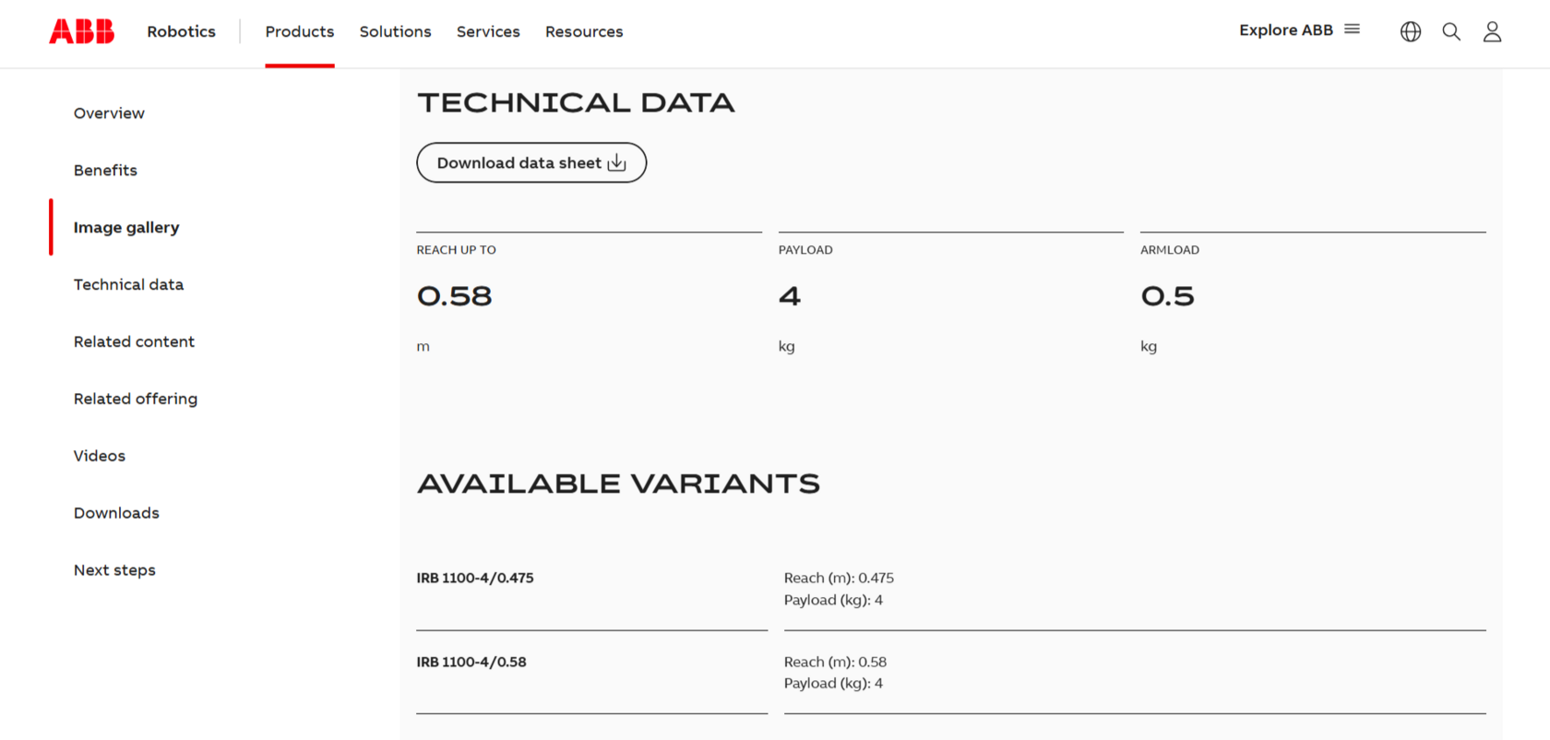Click the payload value 4
Viewport: 1550px width, 740px height.
click(x=790, y=296)
